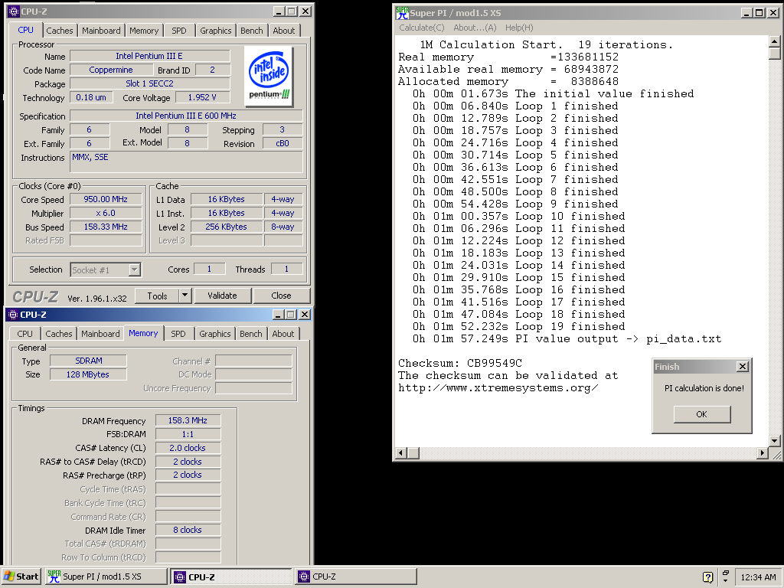This screenshot has width=784, height=588.
Task: Click Super PI vertical scrollbar up arrow
Action: tap(775, 41)
